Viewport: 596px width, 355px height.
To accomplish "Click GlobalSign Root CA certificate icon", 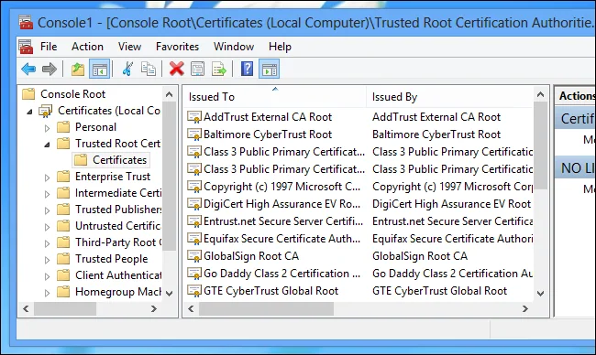I will pos(194,256).
